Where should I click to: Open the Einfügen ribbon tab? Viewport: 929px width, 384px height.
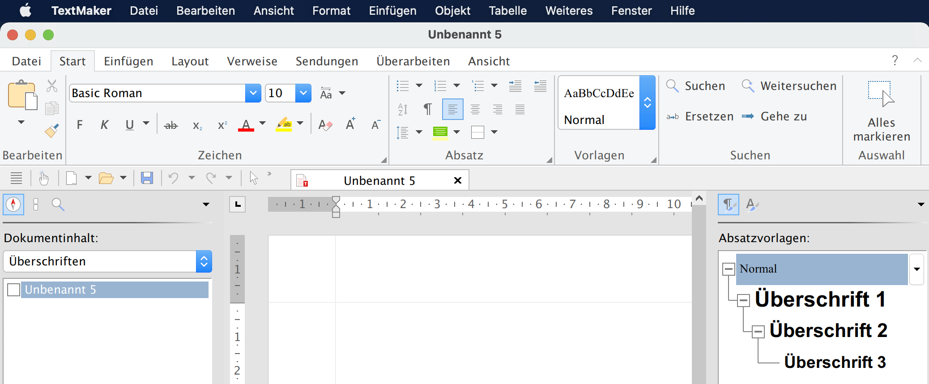[128, 61]
